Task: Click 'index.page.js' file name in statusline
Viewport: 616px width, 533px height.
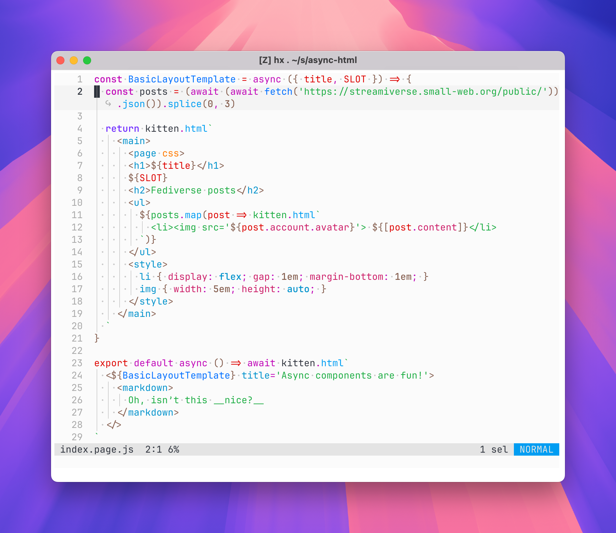Action: point(97,450)
